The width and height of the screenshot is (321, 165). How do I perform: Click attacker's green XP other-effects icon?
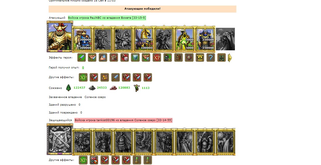click(x=83, y=78)
